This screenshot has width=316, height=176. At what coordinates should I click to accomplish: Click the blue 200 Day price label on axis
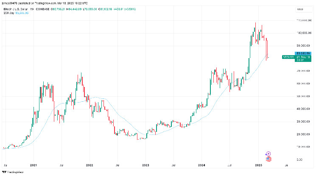[x=303, y=53]
